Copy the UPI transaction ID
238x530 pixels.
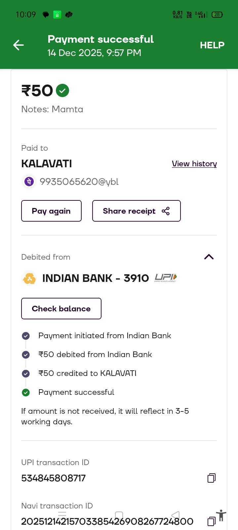[x=212, y=478]
